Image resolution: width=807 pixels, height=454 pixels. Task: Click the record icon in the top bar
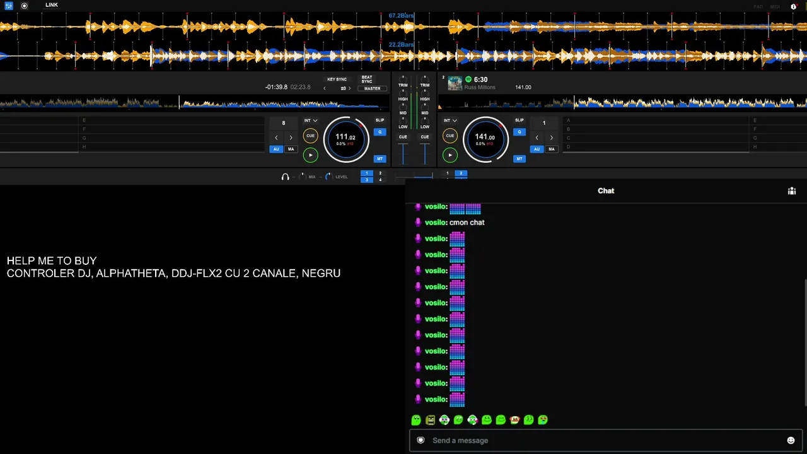click(24, 6)
